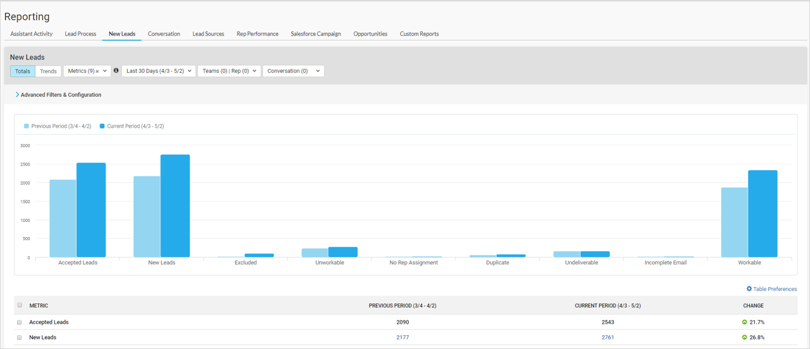This screenshot has width=810, height=349.
Task: Click the info icon beside Metrics
Action: tap(116, 71)
